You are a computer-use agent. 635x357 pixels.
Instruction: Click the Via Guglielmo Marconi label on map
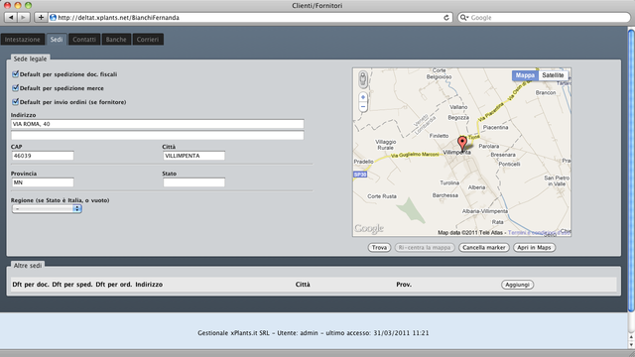click(415, 155)
